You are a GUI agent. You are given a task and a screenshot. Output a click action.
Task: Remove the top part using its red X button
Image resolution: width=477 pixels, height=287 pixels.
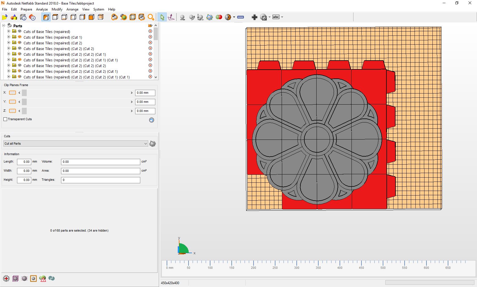pos(150,31)
